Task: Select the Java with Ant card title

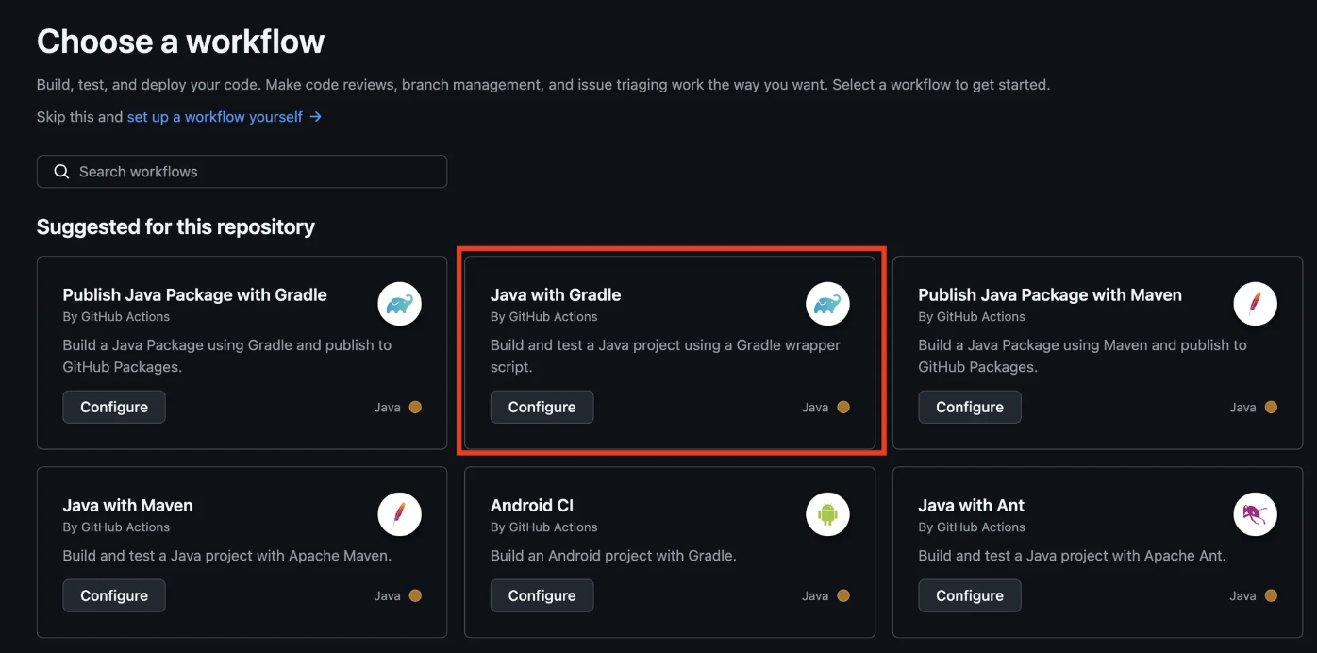Action: pyautogui.click(x=971, y=505)
